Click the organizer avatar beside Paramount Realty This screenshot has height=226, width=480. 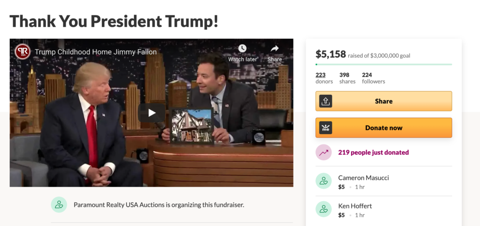tap(59, 205)
